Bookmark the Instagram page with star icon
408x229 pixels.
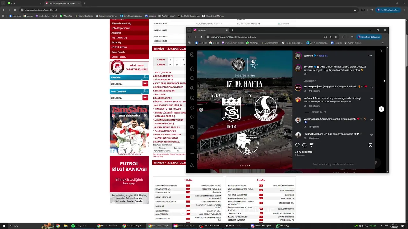336,37
